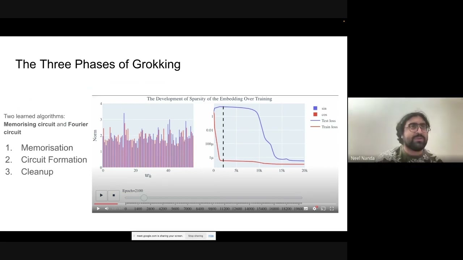Screen dimensions: 463x260
Task: Click the 'Two learned algorithms:' text
Action: [x=34, y=116]
